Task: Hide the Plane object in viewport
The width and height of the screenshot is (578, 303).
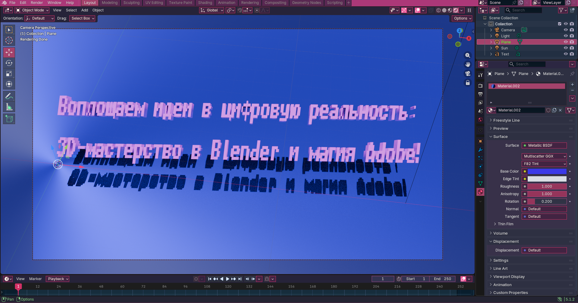Action: click(x=566, y=42)
